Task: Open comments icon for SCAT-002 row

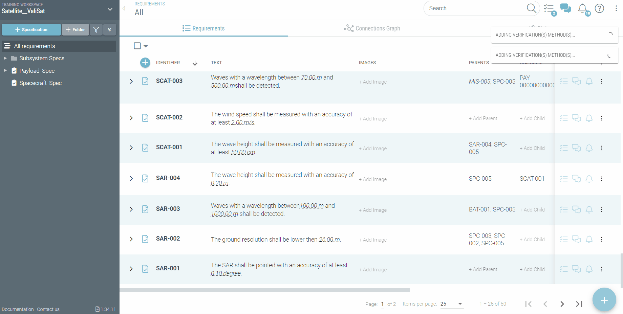Action: click(x=576, y=118)
